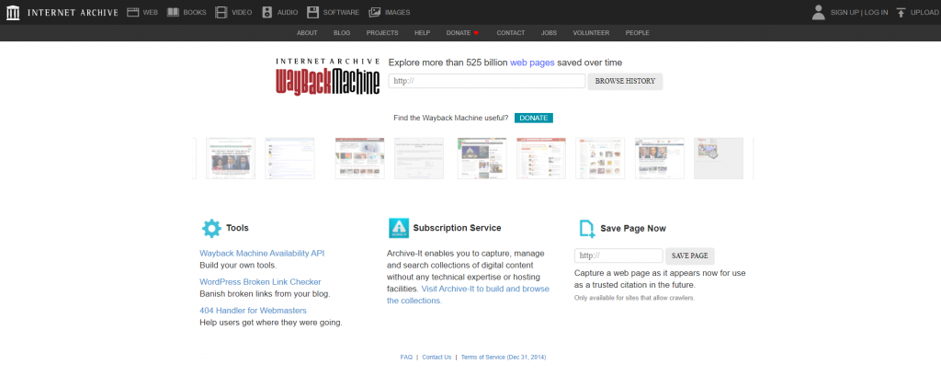Click the Save Page button
Image resolution: width=941 pixels, height=375 pixels.
pos(690,256)
